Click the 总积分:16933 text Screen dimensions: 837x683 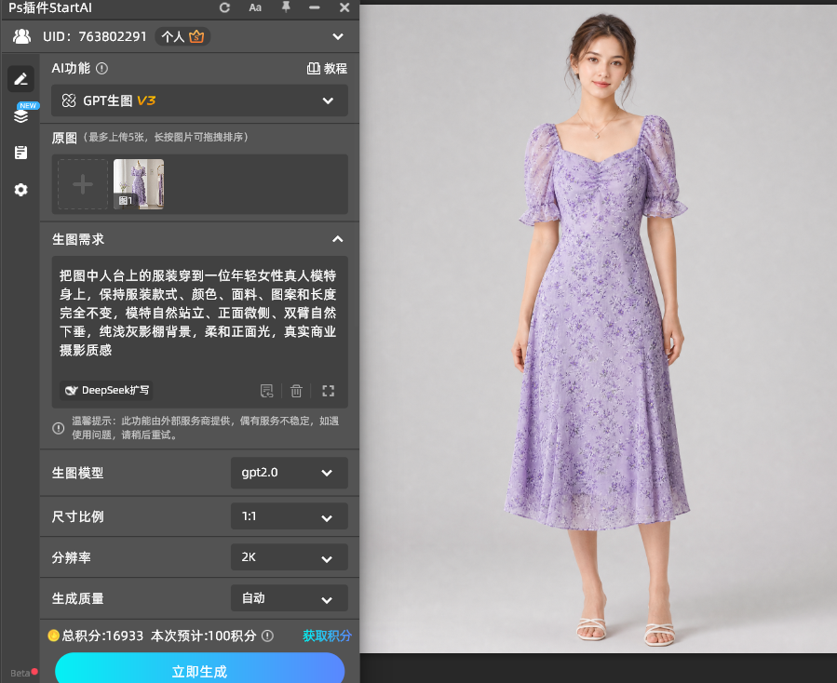pos(102,636)
